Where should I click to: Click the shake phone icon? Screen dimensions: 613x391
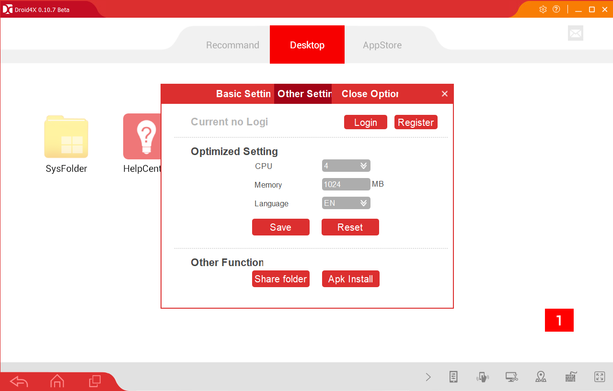tap(483, 377)
